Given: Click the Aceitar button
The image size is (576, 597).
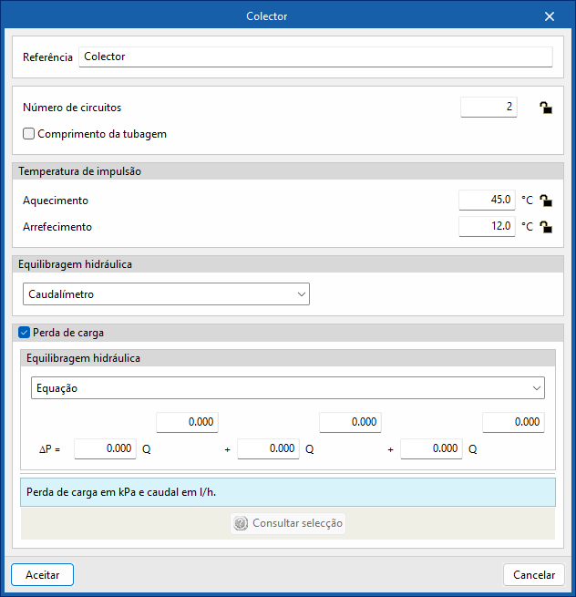Looking at the screenshot, I should (x=42, y=574).
